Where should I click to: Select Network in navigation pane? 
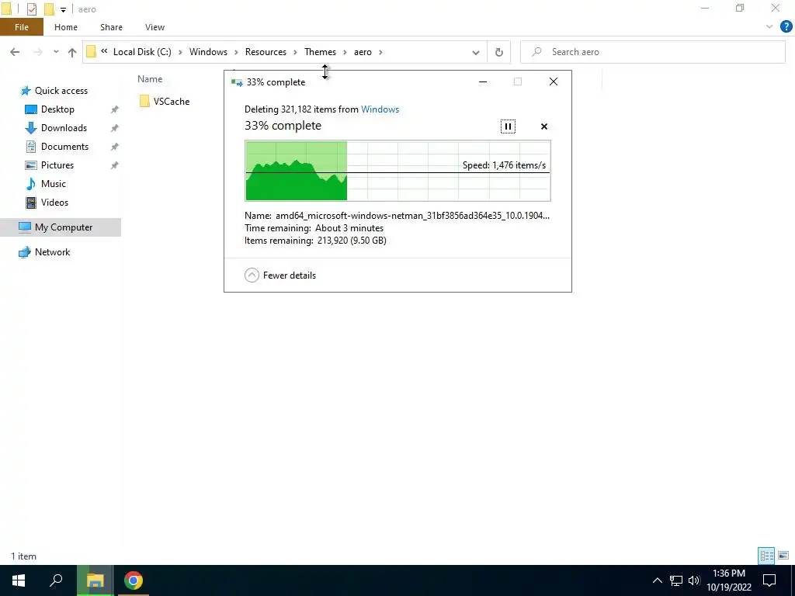point(52,252)
